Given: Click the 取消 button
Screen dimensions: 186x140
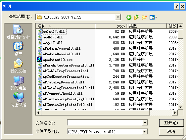Looking at the screenshot, I should 171,132.
